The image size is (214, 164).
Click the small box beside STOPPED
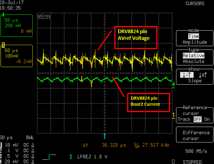(173, 162)
